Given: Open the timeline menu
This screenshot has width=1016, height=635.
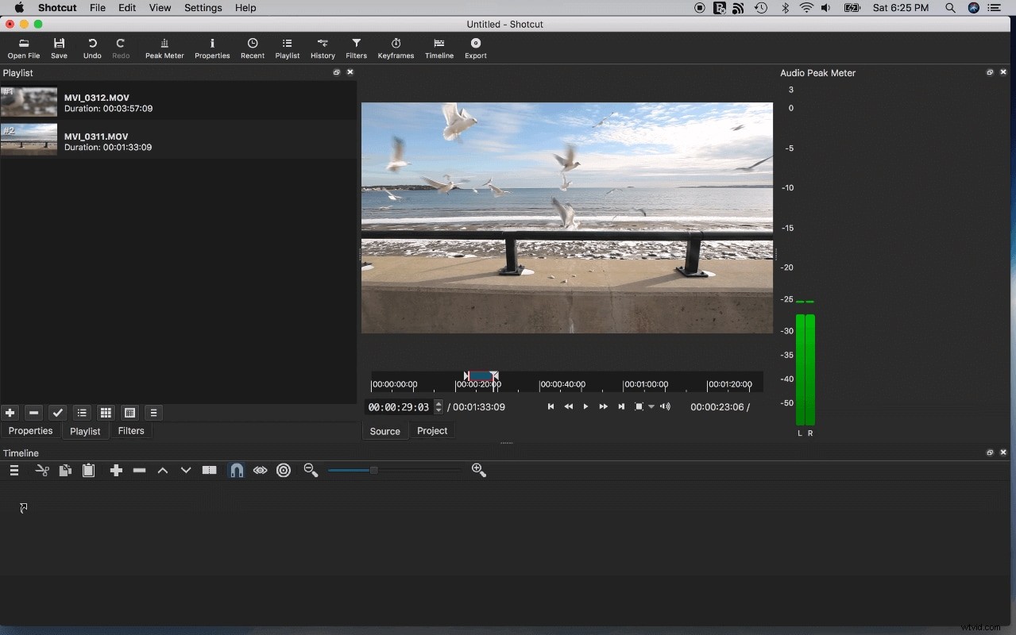Looking at the screenshot, I should pos(14,470).
